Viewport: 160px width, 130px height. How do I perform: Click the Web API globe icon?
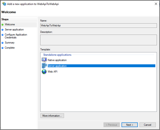click(44, 71)
